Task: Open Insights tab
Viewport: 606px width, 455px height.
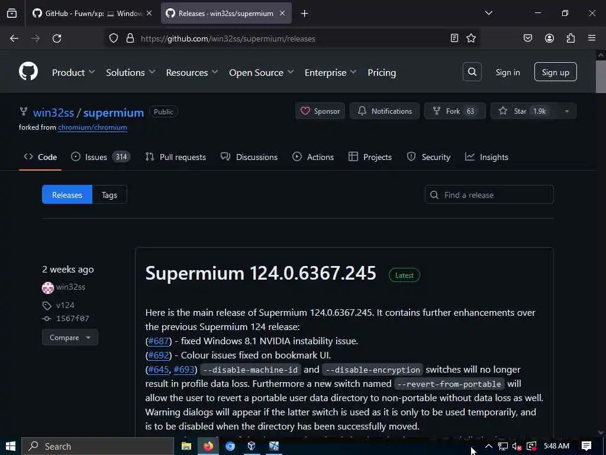Action: (x=486, y=157)
